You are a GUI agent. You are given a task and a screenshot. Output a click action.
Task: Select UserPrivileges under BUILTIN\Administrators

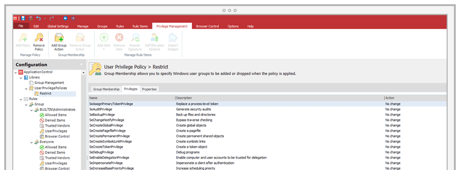point(53,131)
